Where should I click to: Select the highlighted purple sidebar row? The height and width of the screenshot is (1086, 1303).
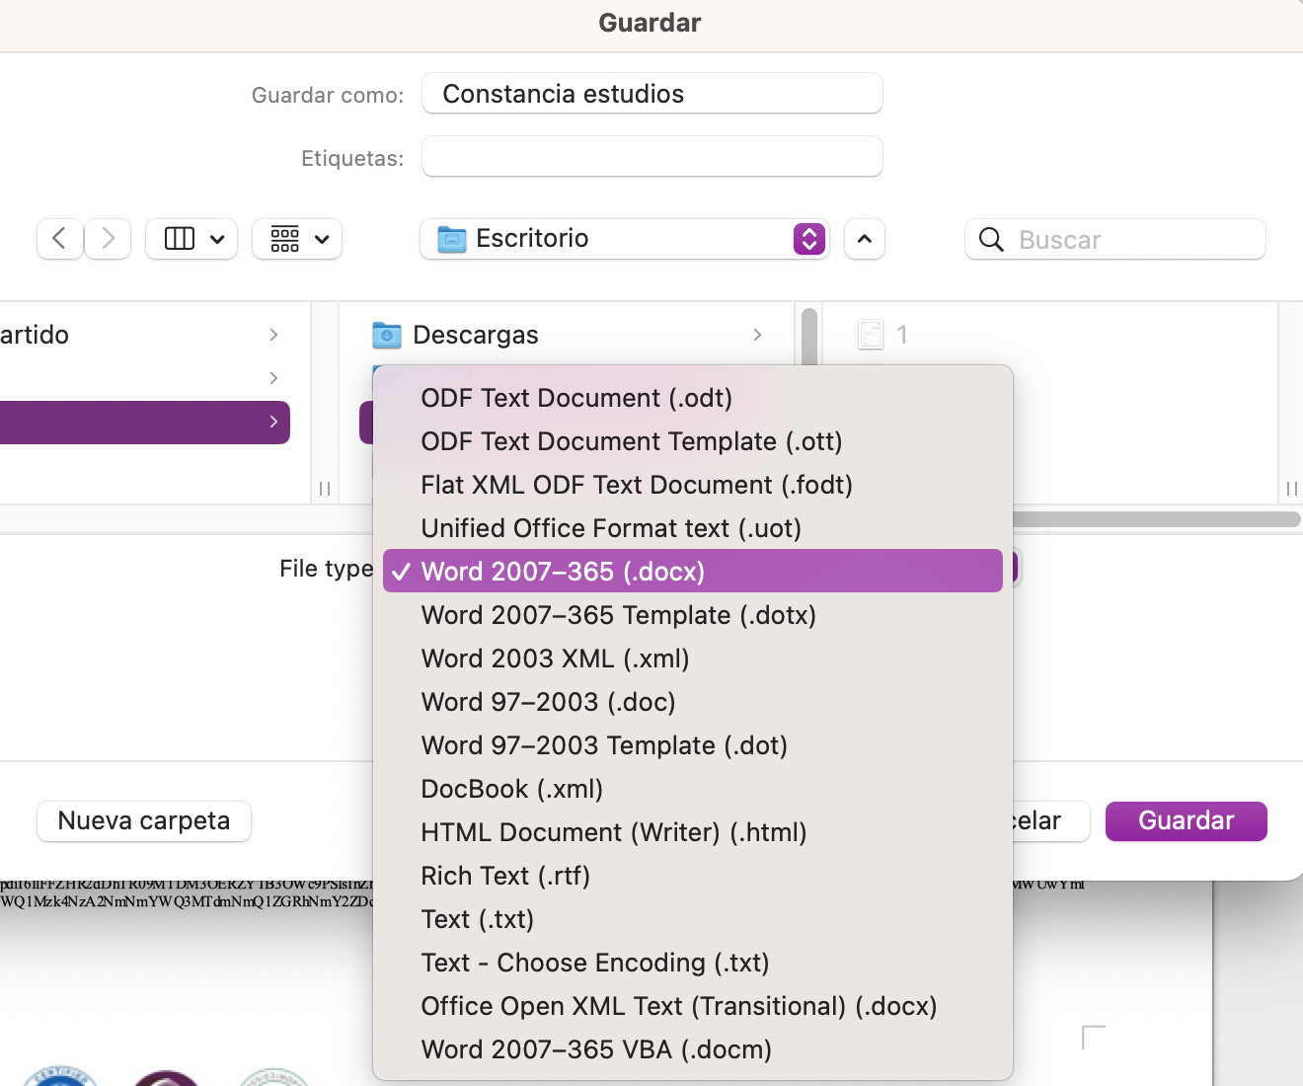pyautogui.click(x=144, y=423)
